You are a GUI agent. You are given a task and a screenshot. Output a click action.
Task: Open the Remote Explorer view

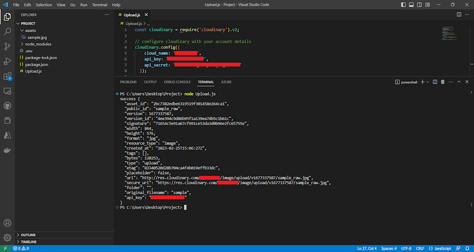(x=7, y=91)
